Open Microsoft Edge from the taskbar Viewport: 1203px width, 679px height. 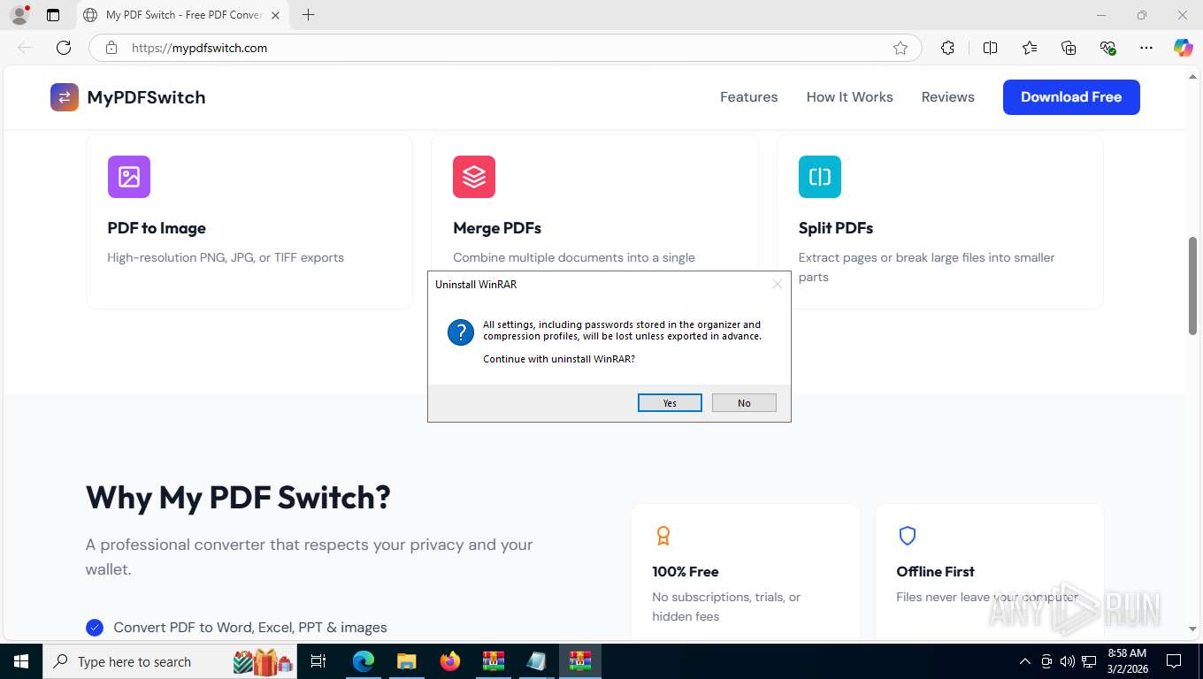(363, 661)
